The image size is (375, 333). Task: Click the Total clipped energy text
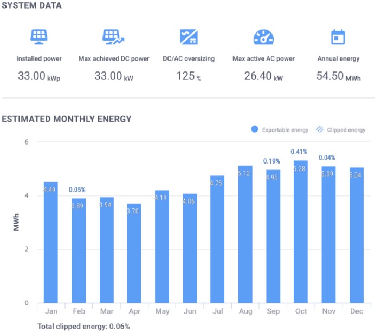(x=83, y=327)
